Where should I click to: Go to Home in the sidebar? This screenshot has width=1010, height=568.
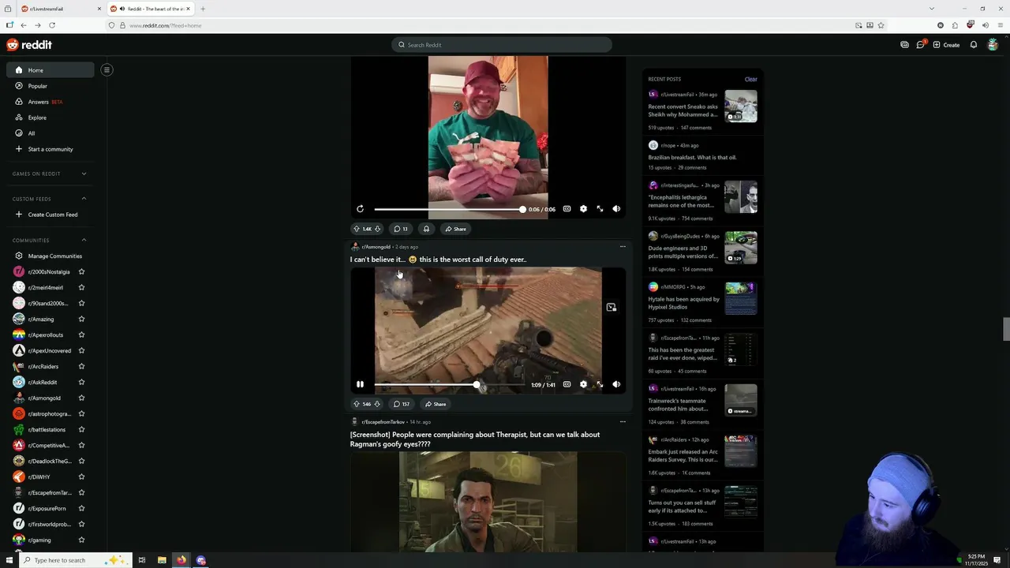pyautogui.click(x=50, y=70)
